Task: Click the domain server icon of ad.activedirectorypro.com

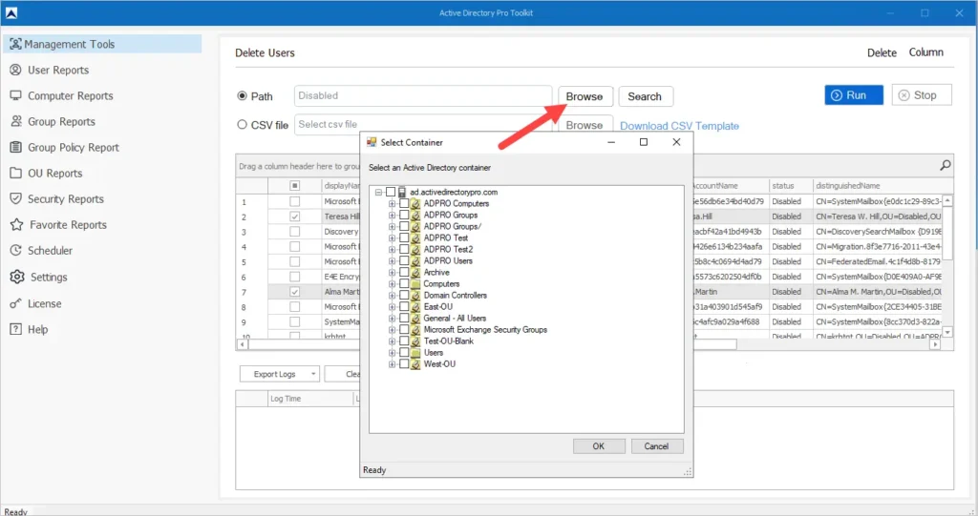Action: click(x=402, y=192)
